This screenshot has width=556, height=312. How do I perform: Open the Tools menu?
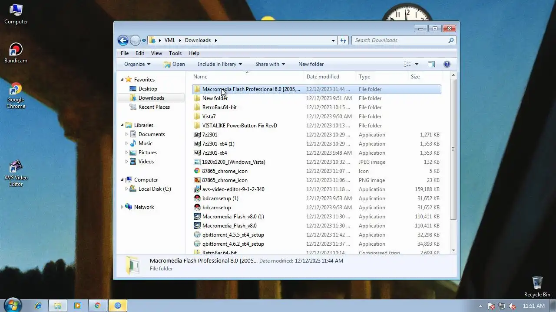[x=175, y=53]
